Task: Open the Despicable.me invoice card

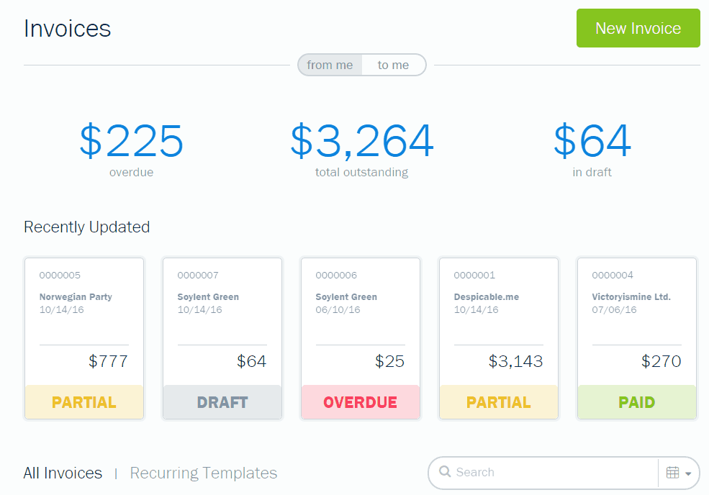Action: (498, 324)
